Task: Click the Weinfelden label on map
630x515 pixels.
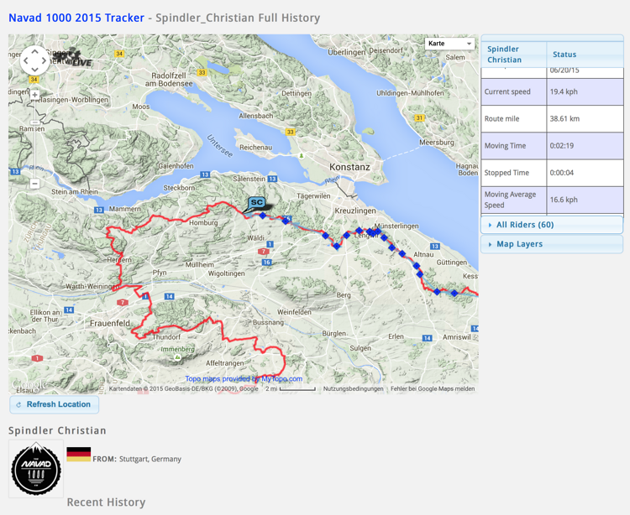Action: click(294, 312)
